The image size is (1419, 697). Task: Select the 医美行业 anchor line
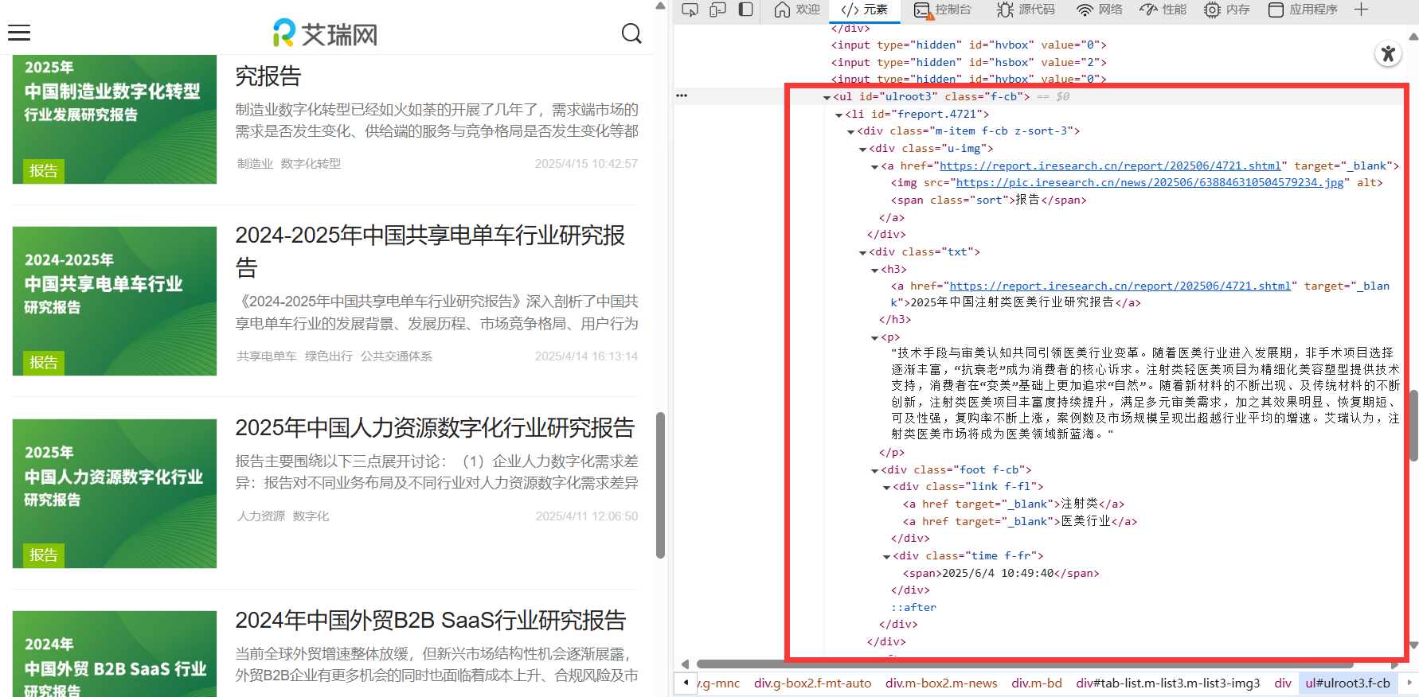1020,521
